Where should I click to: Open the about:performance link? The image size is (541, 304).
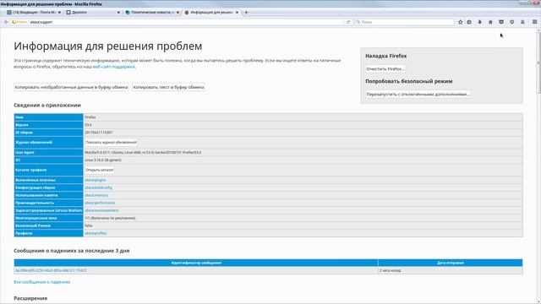100,203
